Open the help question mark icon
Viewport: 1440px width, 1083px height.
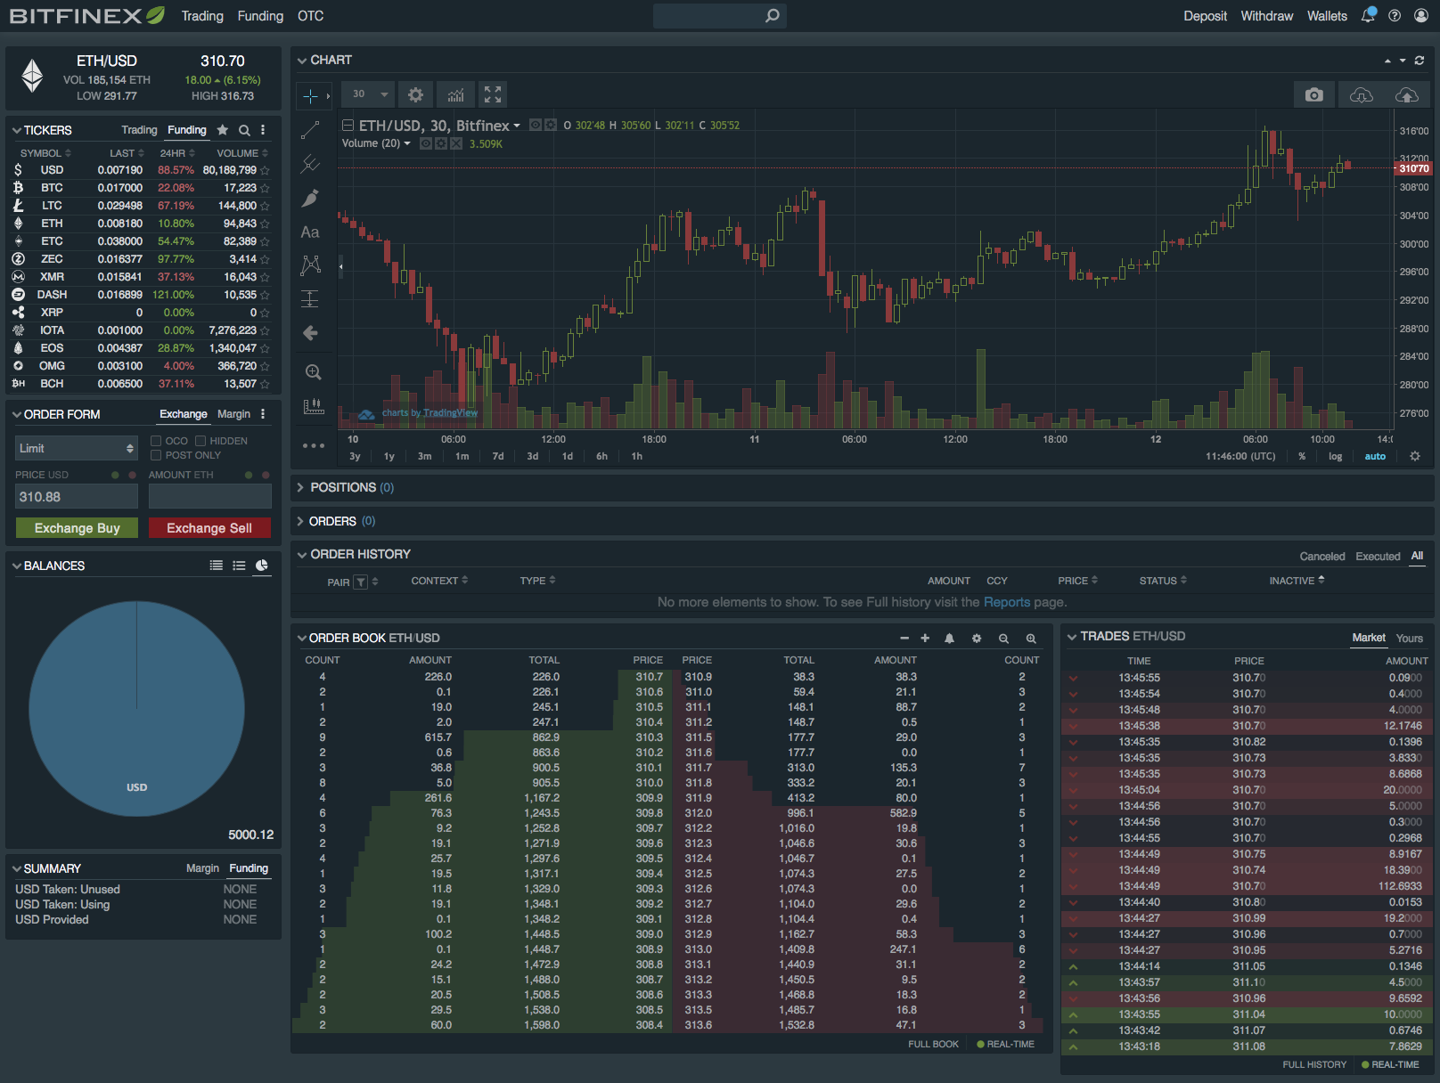[1395, 15]
